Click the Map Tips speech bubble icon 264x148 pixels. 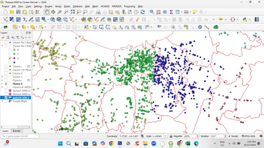[x=195, y=12]
